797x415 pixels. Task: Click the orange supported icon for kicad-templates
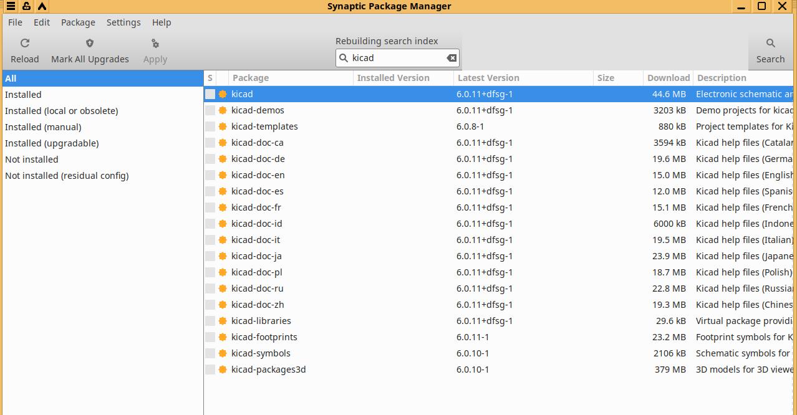223,126
